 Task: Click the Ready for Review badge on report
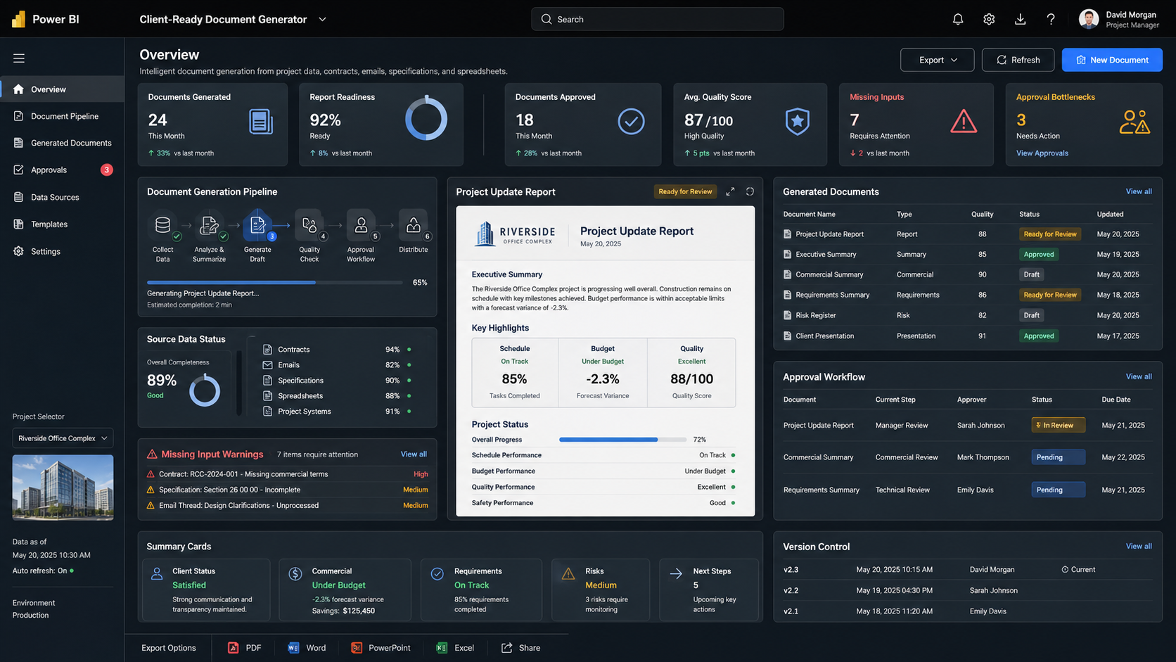[x=685, y=191]
